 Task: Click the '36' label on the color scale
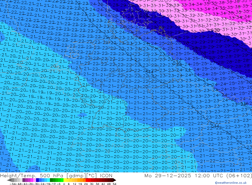tap(97, 184)
